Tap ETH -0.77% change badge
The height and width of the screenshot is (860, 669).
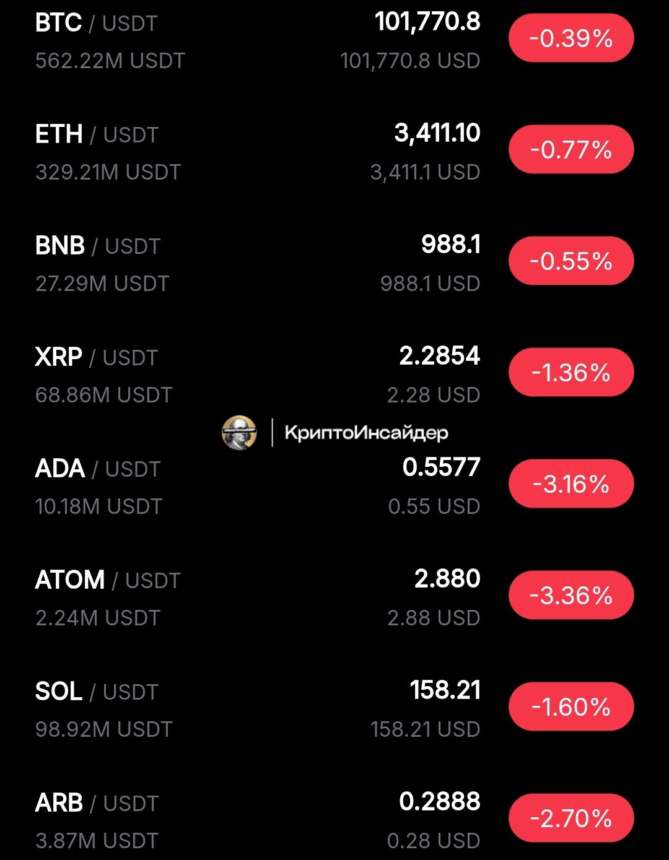click(x=571, y=150)
